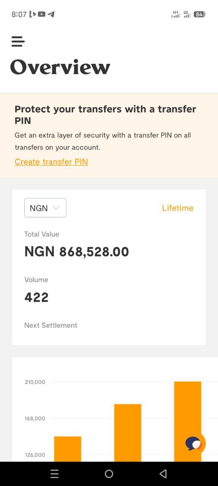Tap the battery indicator showing 84
This screenshot has height=486, width=218.
[198, 14]
